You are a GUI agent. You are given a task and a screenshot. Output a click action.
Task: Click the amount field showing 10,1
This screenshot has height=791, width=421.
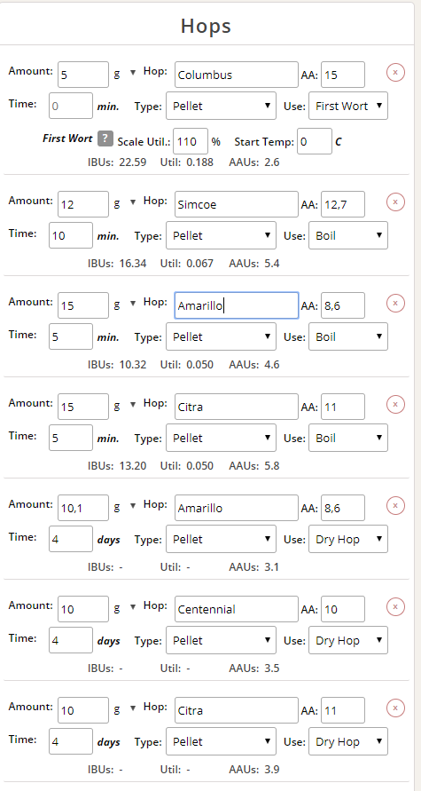(x=83, y=508)
